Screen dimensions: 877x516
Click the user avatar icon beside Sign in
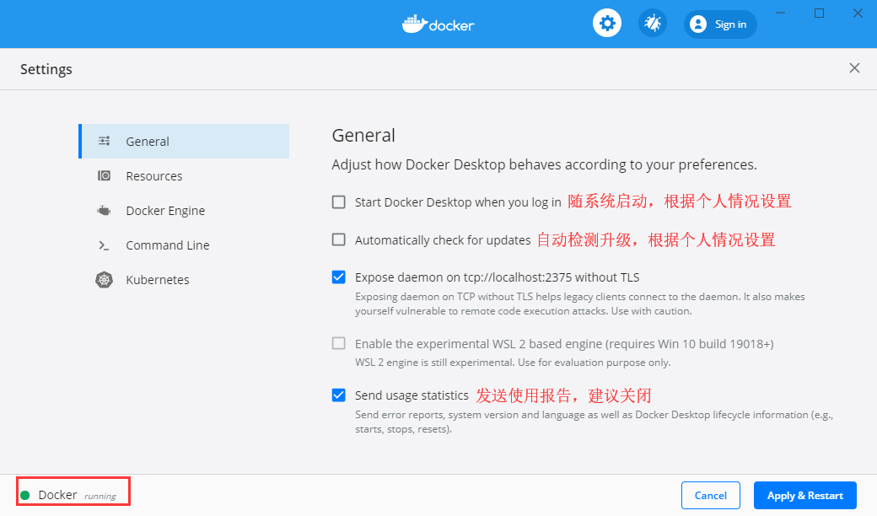pos(698,24)
